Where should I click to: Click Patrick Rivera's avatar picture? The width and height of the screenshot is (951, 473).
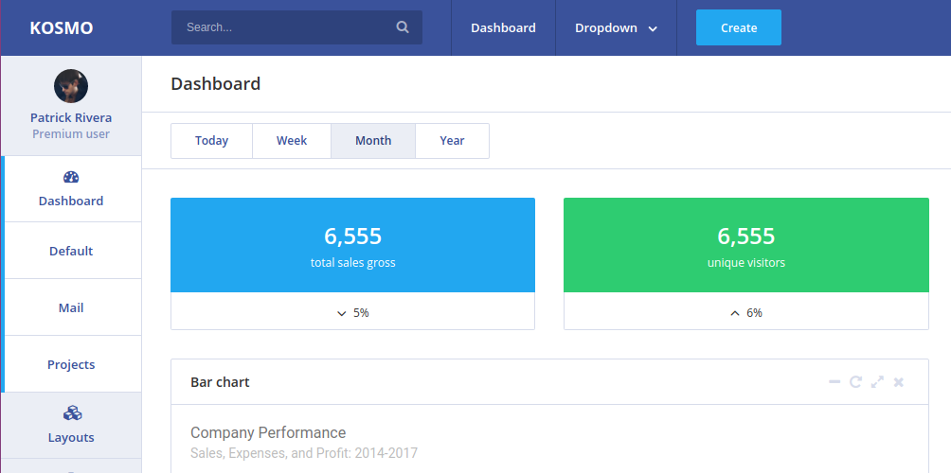(71, 86)
